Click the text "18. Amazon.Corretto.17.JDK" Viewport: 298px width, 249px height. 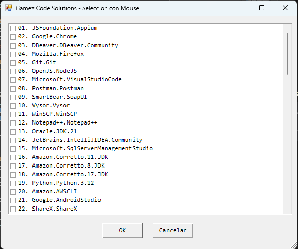pyautogui.click(x=63, y=174)
